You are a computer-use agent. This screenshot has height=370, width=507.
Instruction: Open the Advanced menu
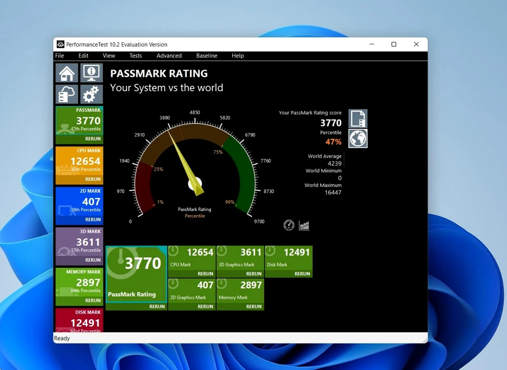click(x=169, y=56)
